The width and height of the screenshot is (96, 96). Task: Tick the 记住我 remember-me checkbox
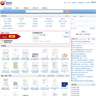[x=72, y=29]
